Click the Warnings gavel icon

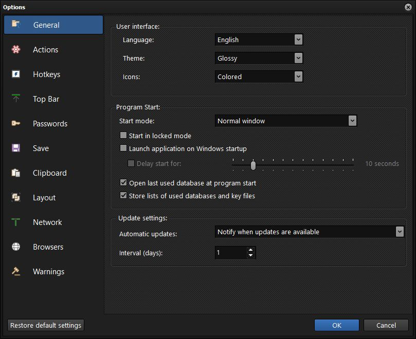[16, 271]
